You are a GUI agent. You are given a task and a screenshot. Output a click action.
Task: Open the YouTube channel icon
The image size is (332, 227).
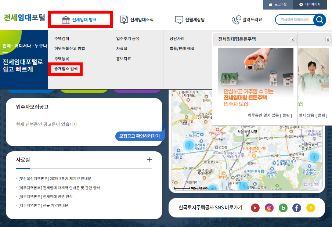255,208
